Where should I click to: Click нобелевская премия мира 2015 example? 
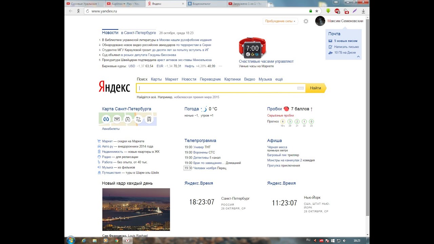[x=196, y=97]
